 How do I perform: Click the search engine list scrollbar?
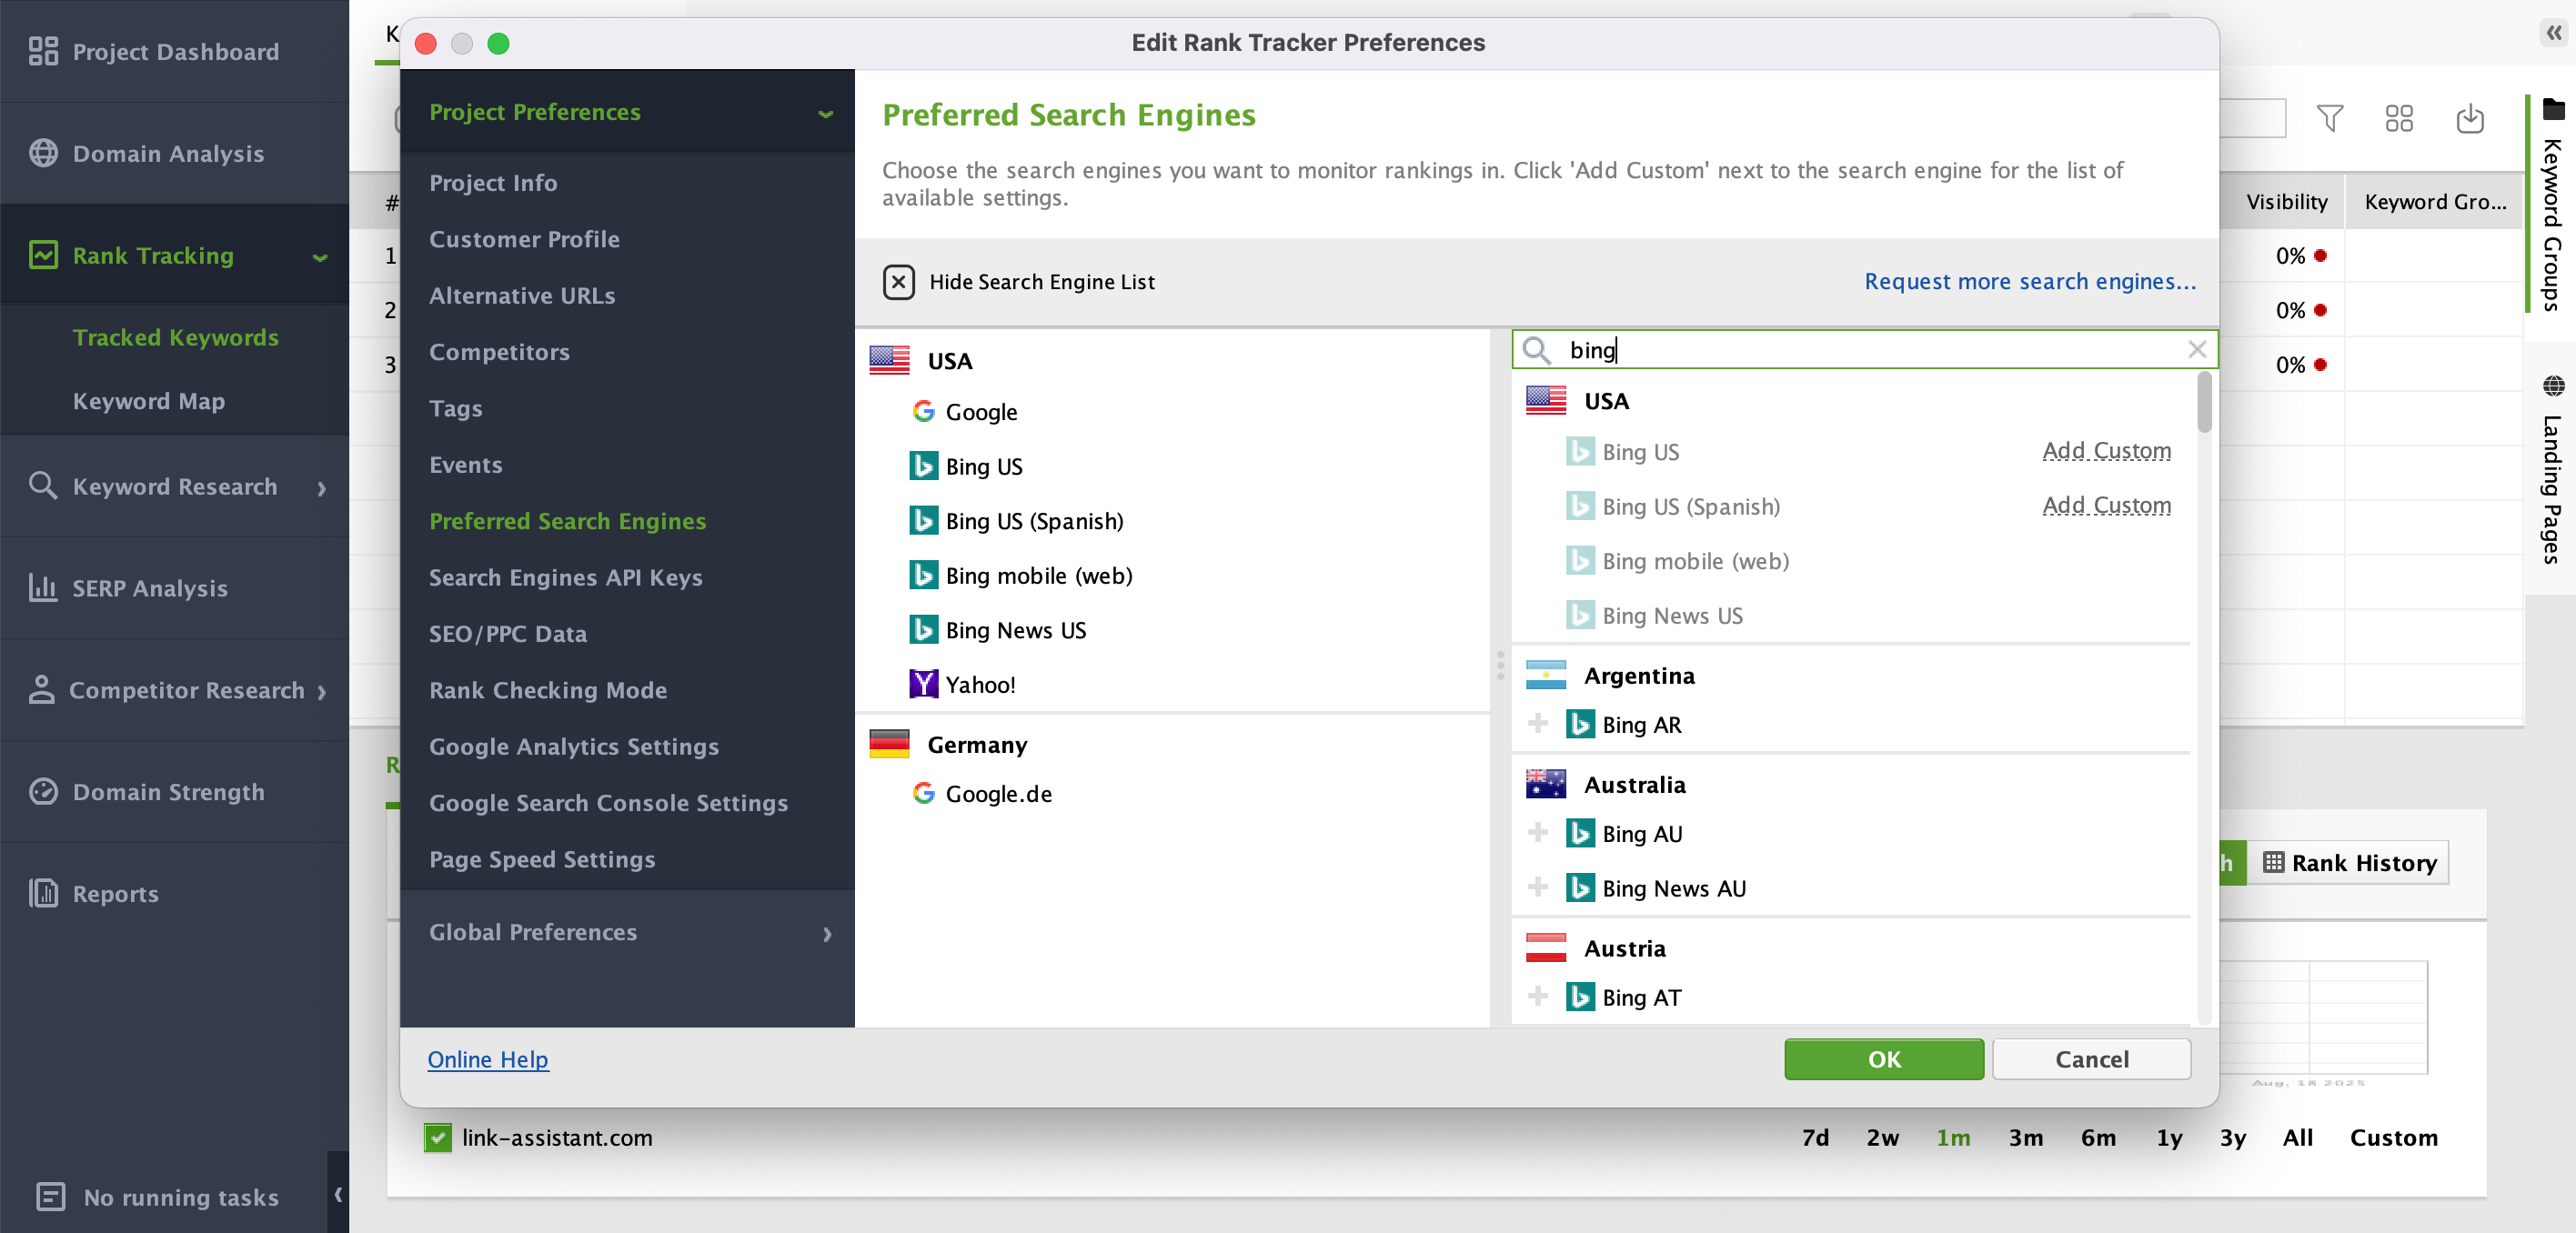click(x=2204, y=402)
